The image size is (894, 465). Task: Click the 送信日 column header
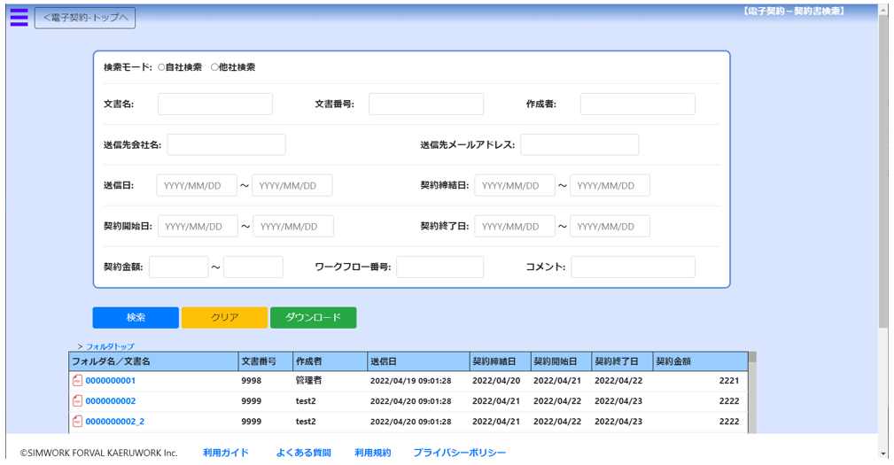(x=418, y=361)
